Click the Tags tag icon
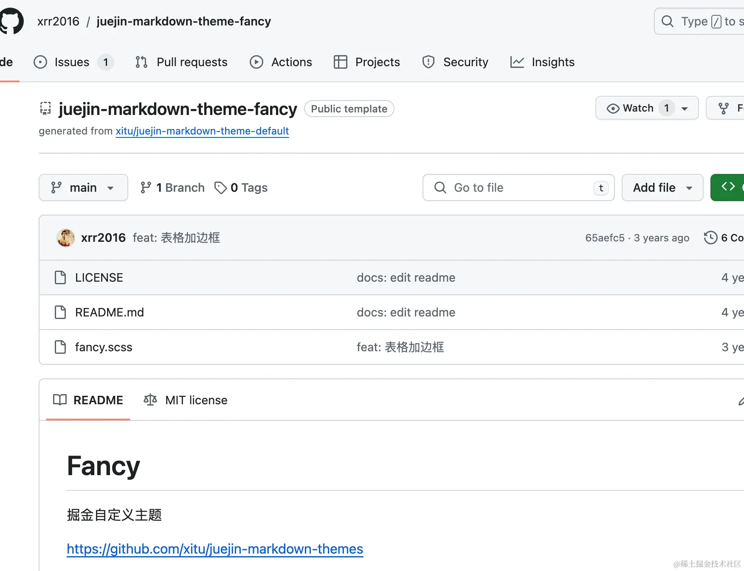 pos(220,188)
